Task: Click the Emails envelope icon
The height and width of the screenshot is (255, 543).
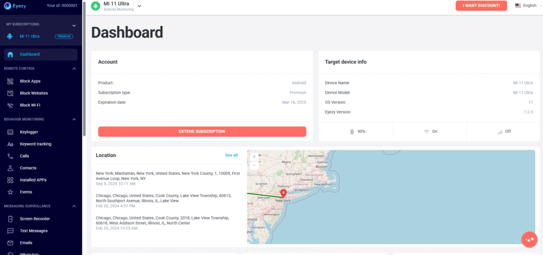Action: (11, 243)
